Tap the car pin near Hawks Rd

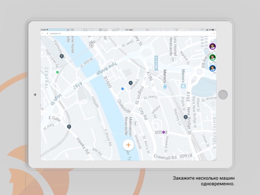click(69, 127)
